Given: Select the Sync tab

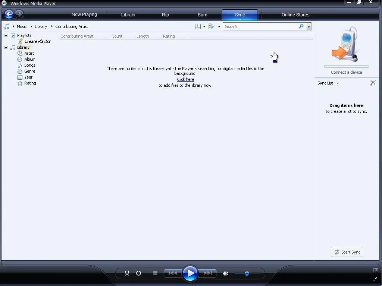Looking at the screenshot, I should pyautogui.click(x=240, y=15).
